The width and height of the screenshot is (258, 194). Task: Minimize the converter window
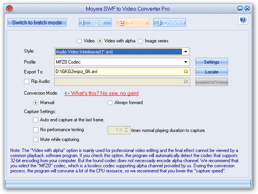240,8
